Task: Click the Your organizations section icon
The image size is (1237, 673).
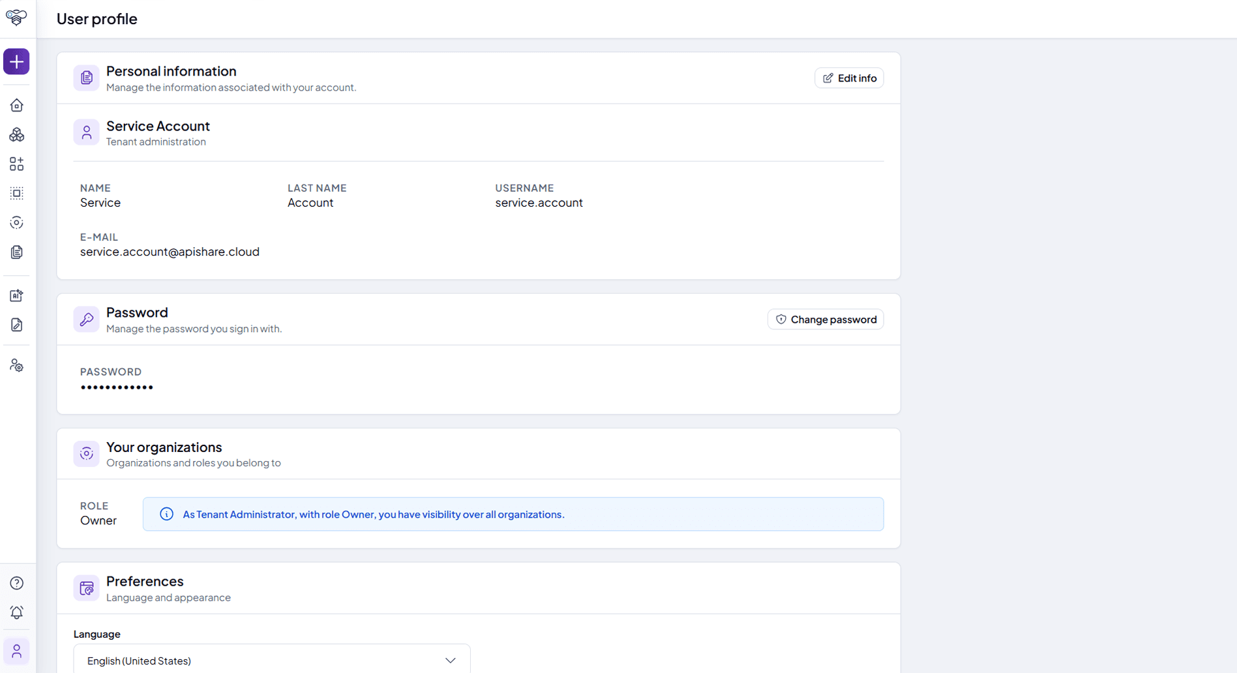Action: (86, 453)
